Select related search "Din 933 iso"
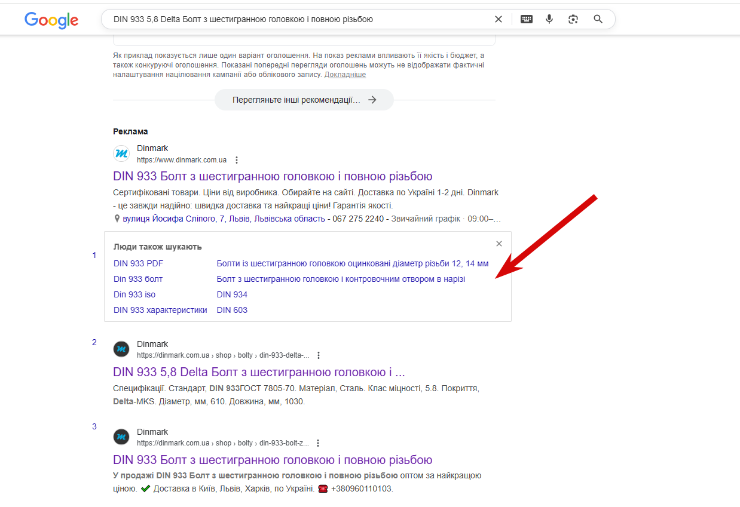 [134, 294]
